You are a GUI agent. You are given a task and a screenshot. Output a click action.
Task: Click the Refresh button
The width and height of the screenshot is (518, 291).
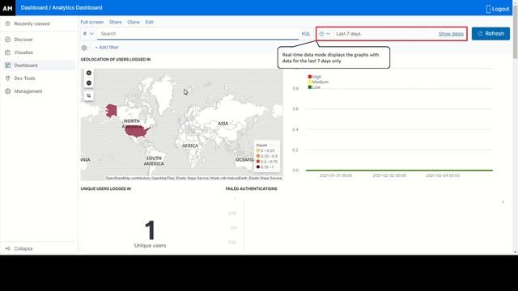[490, 34]
